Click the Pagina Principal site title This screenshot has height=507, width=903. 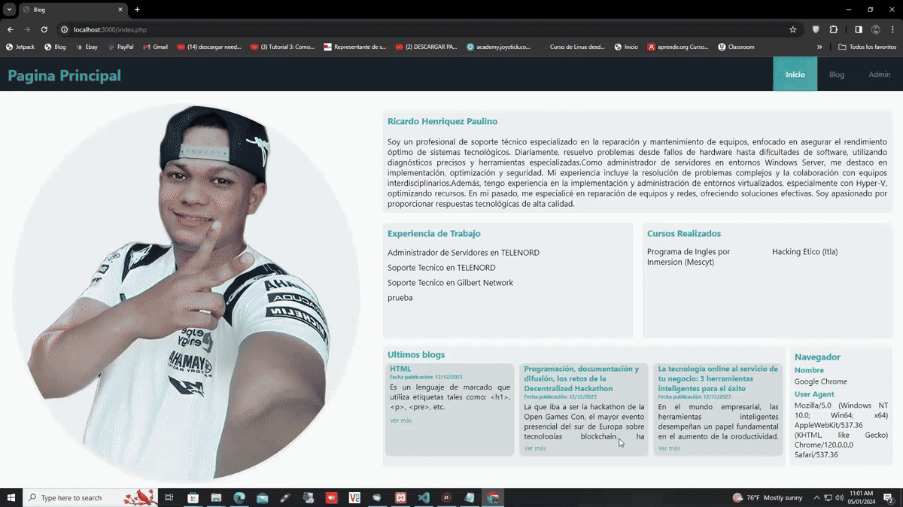tap(64, 75)
